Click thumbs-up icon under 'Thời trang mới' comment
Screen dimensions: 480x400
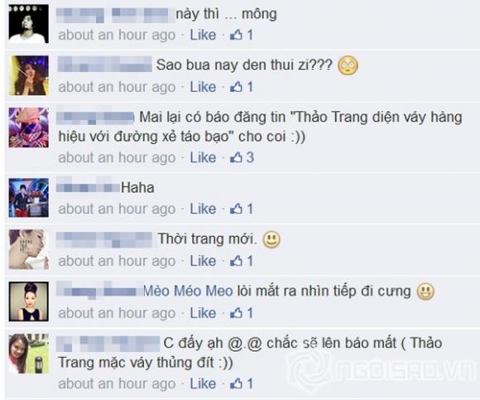(236, 261)
